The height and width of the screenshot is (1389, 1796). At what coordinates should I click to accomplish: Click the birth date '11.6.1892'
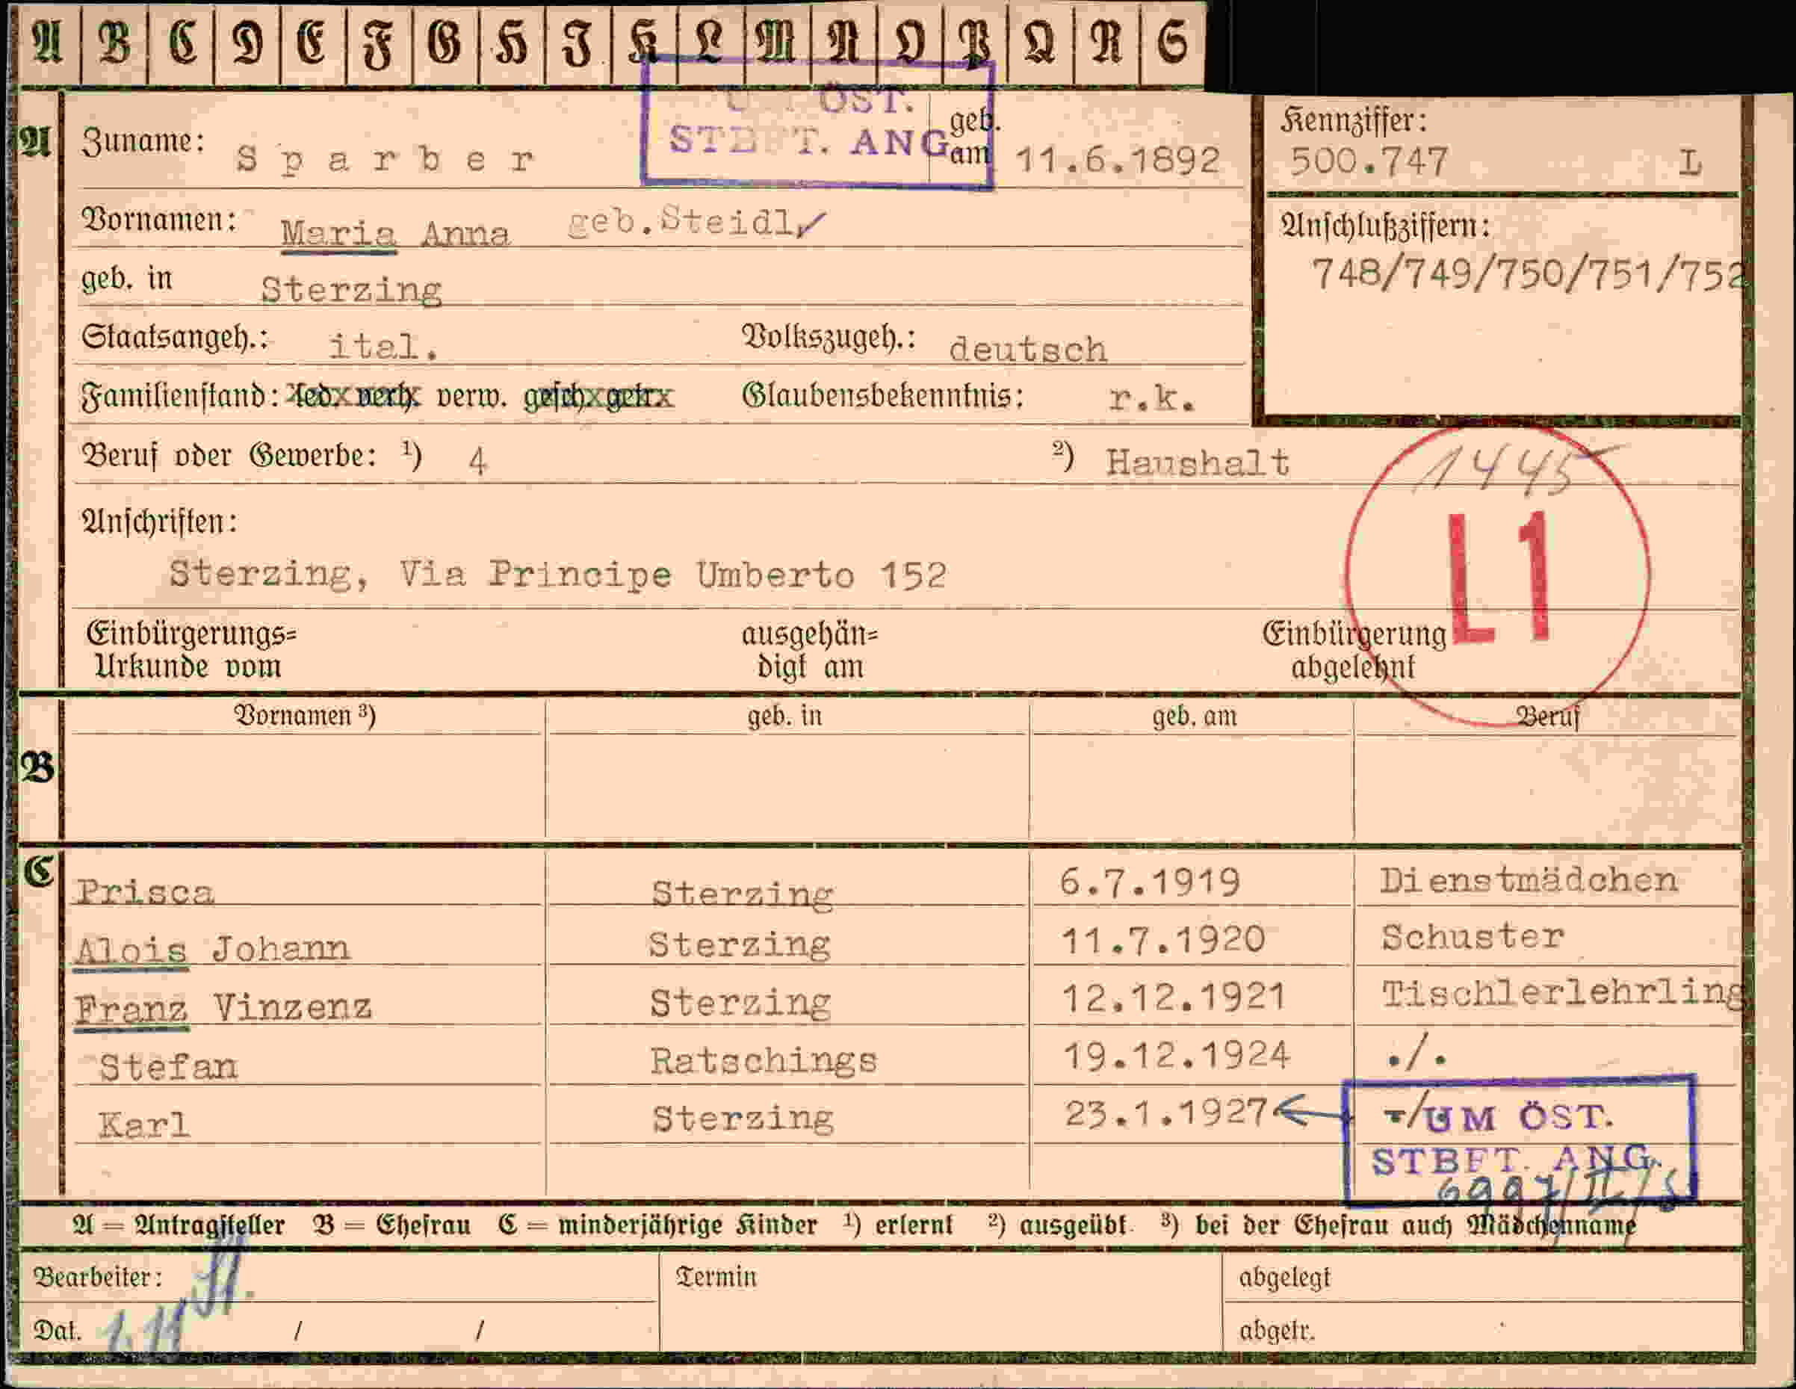point(1118,160)
